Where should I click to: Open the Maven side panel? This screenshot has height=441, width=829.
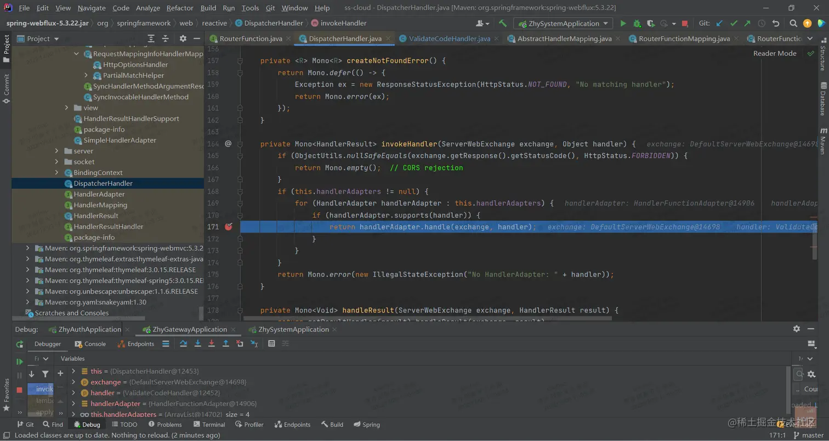823,142
